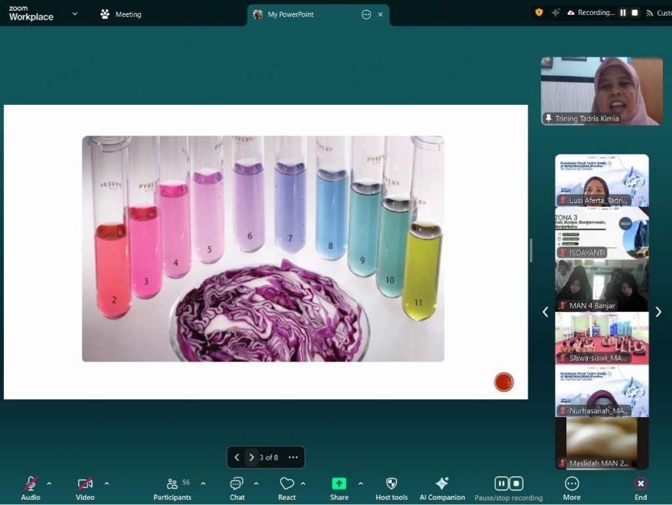Select Siswa-siswi video tile

click(x=602, y=338)
